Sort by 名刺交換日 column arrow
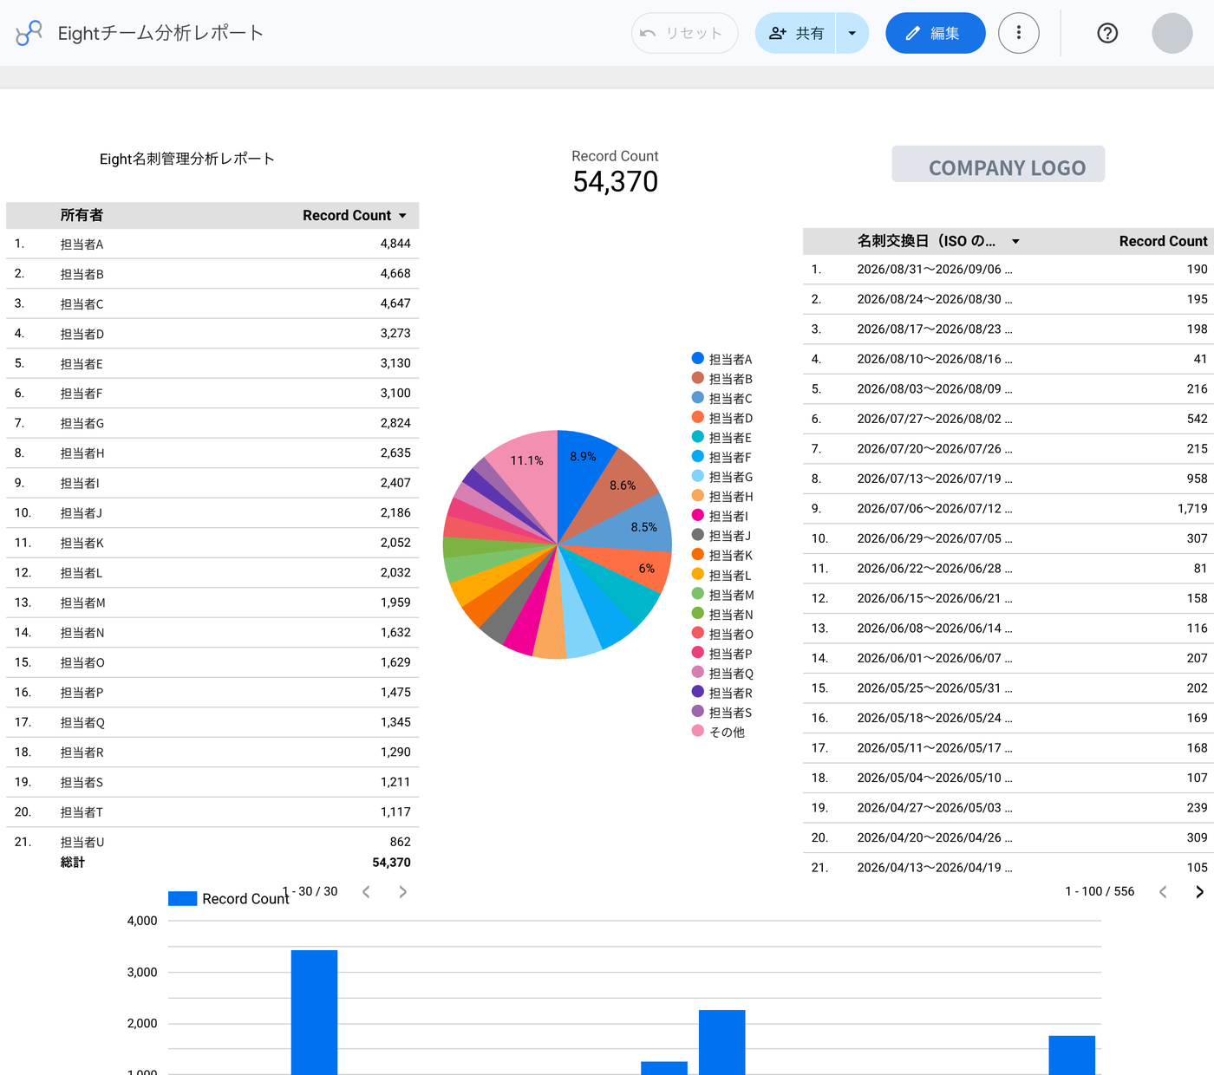This screenshot has height=1075, width=1214. [1015, 242]
